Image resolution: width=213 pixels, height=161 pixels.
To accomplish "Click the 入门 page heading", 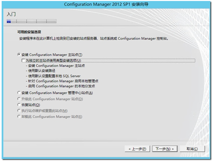I will (x=11, y=14).
